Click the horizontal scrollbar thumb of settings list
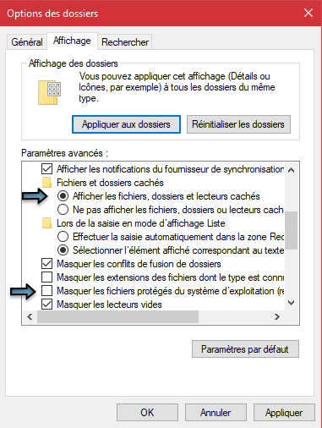This screenshot has height=428, width=322. point(117,316)
